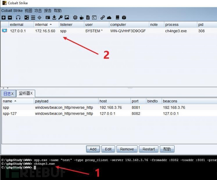Screen dimensions: 217x180
Task: Click port 8081 in listeners table
Action: pyautogui.click(x=136, y=107)
